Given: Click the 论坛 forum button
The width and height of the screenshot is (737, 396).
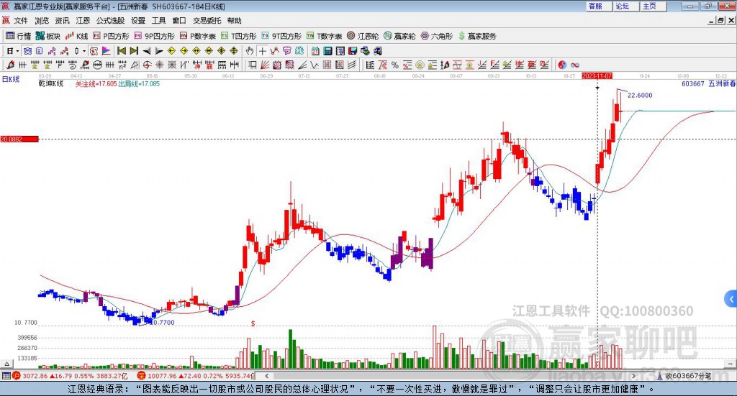Looking at the screenshot, I should tap(625, 6).
